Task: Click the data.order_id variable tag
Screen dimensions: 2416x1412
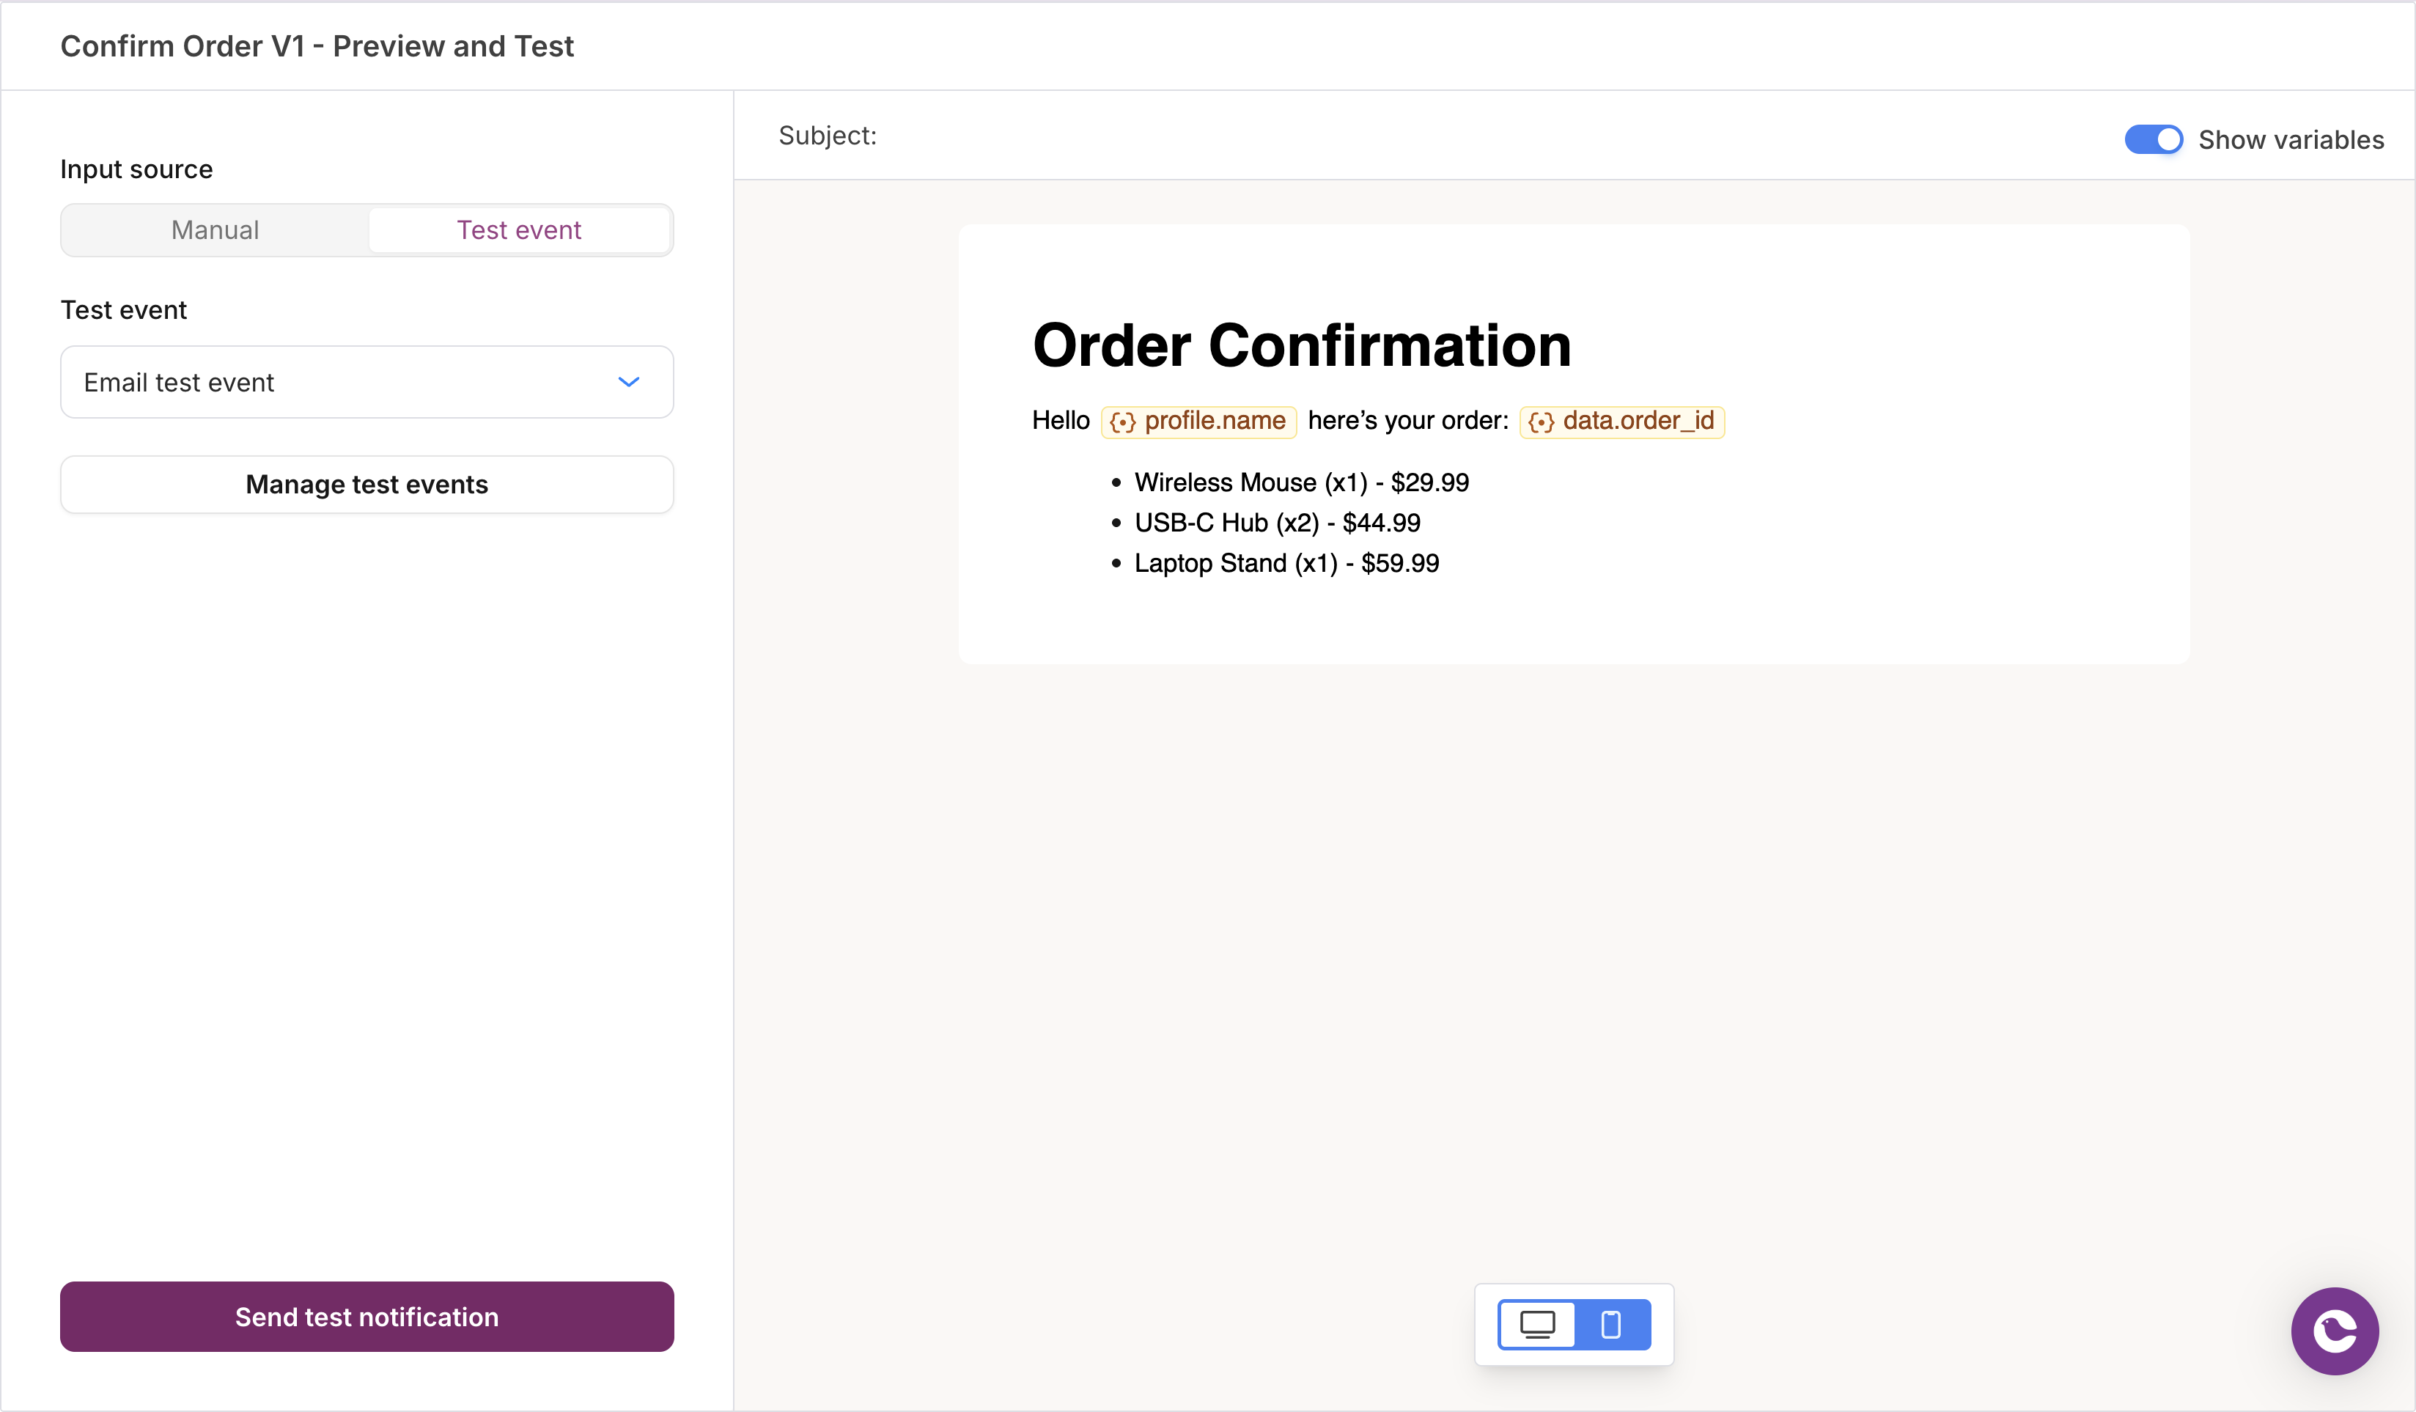Action: [1621, 422]
